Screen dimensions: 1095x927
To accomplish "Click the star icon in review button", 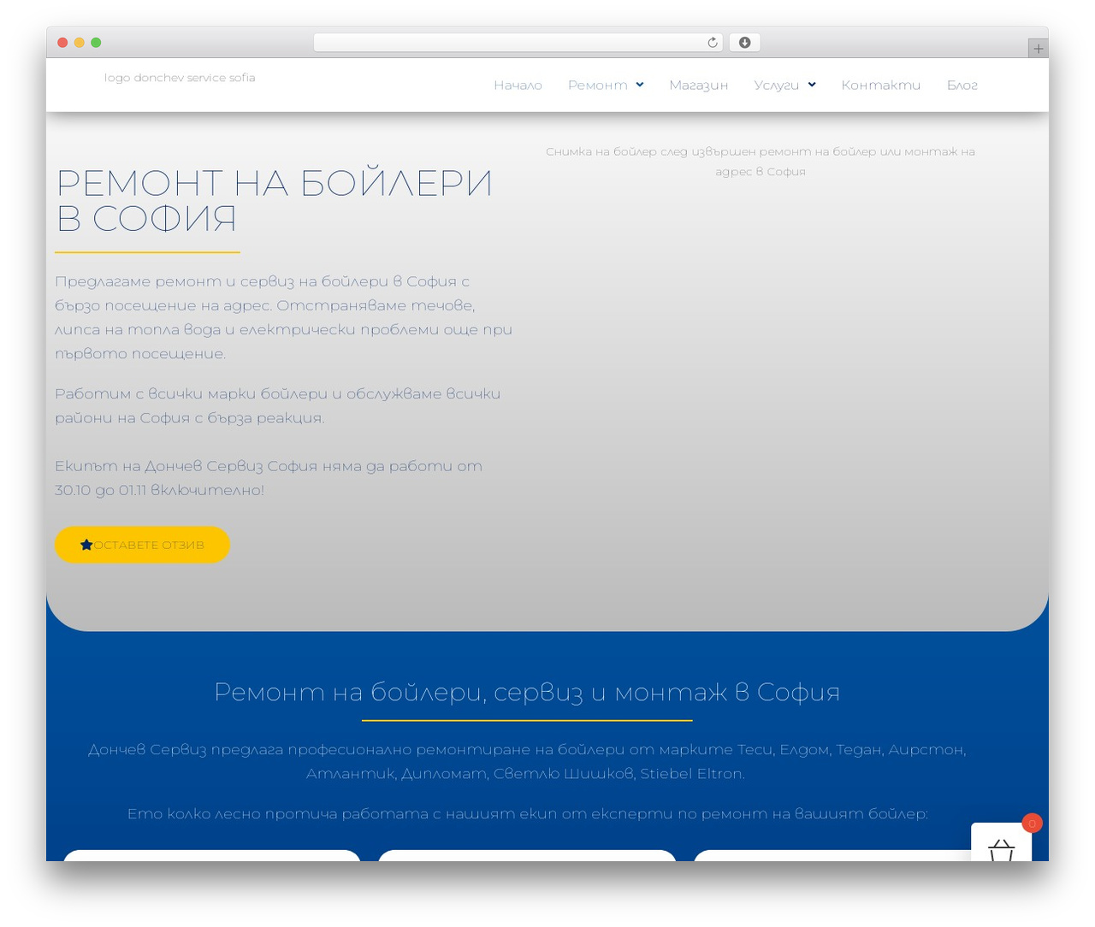I will click(x=86, y=545).
